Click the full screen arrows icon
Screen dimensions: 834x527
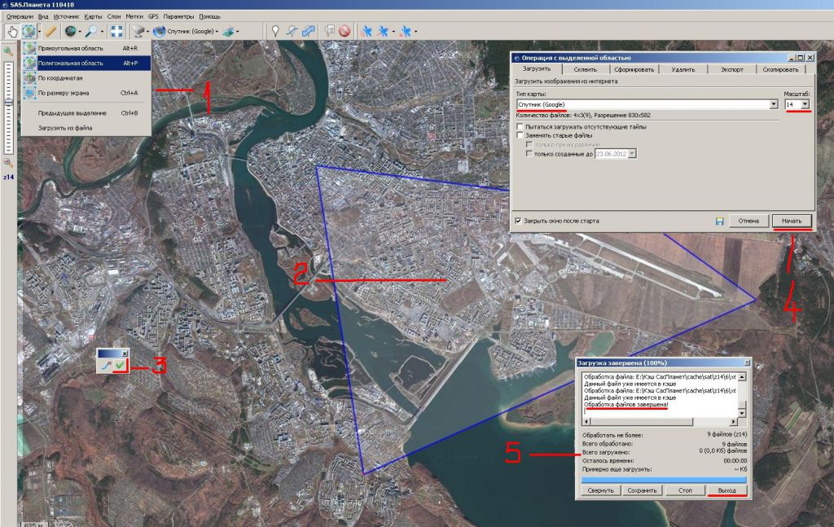click(116, 32)
